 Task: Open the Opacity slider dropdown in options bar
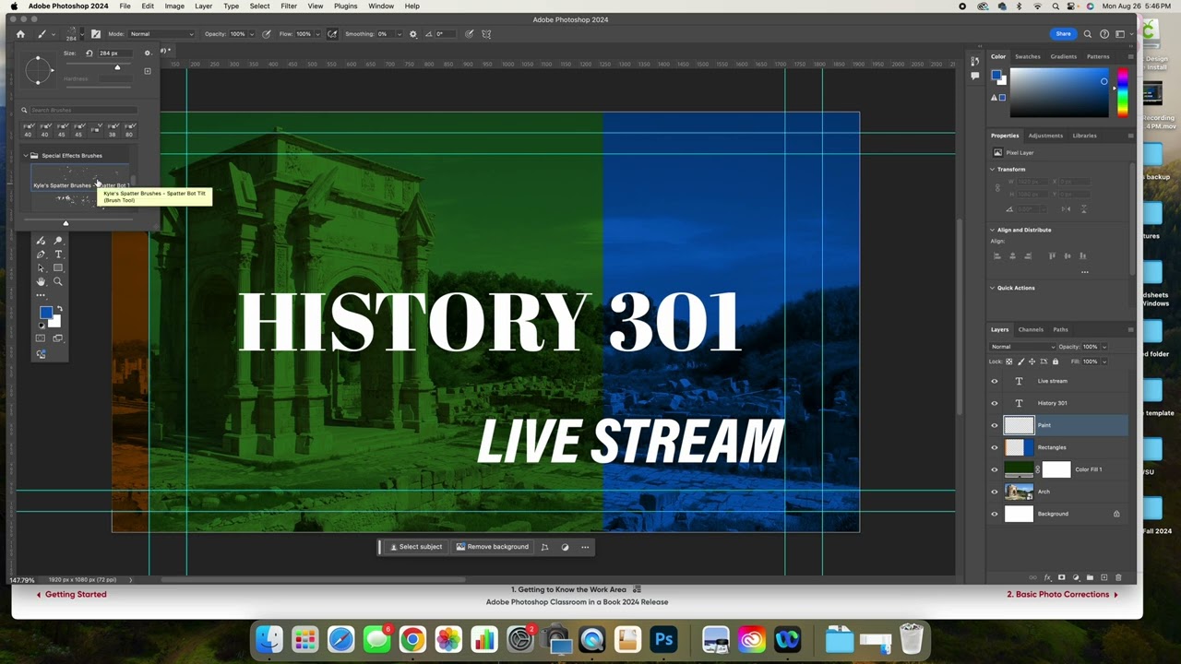coord(253,34)
